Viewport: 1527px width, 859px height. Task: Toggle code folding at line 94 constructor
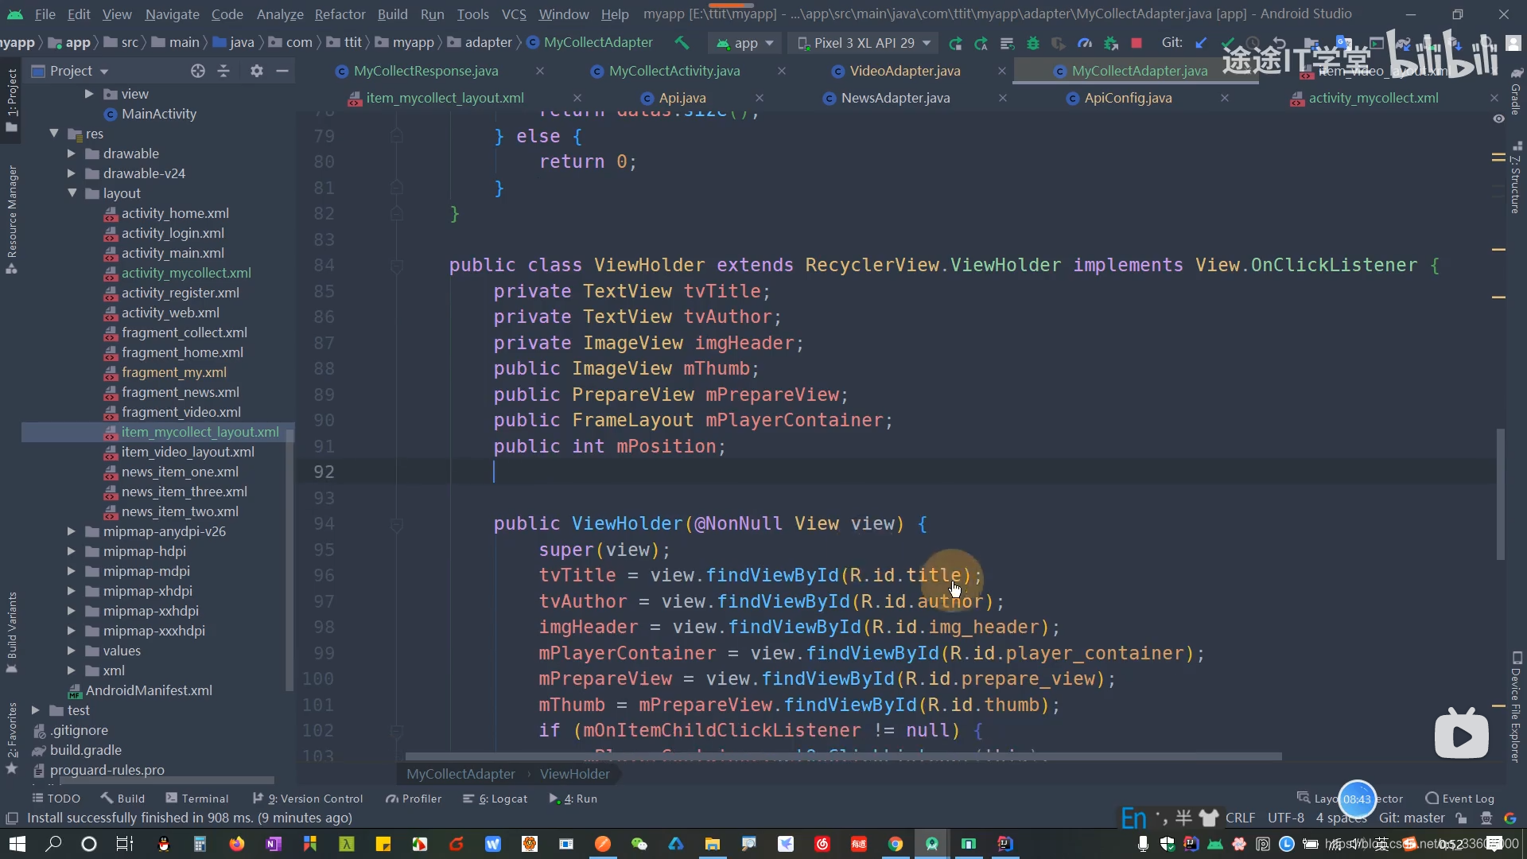[x=396, y=524]
